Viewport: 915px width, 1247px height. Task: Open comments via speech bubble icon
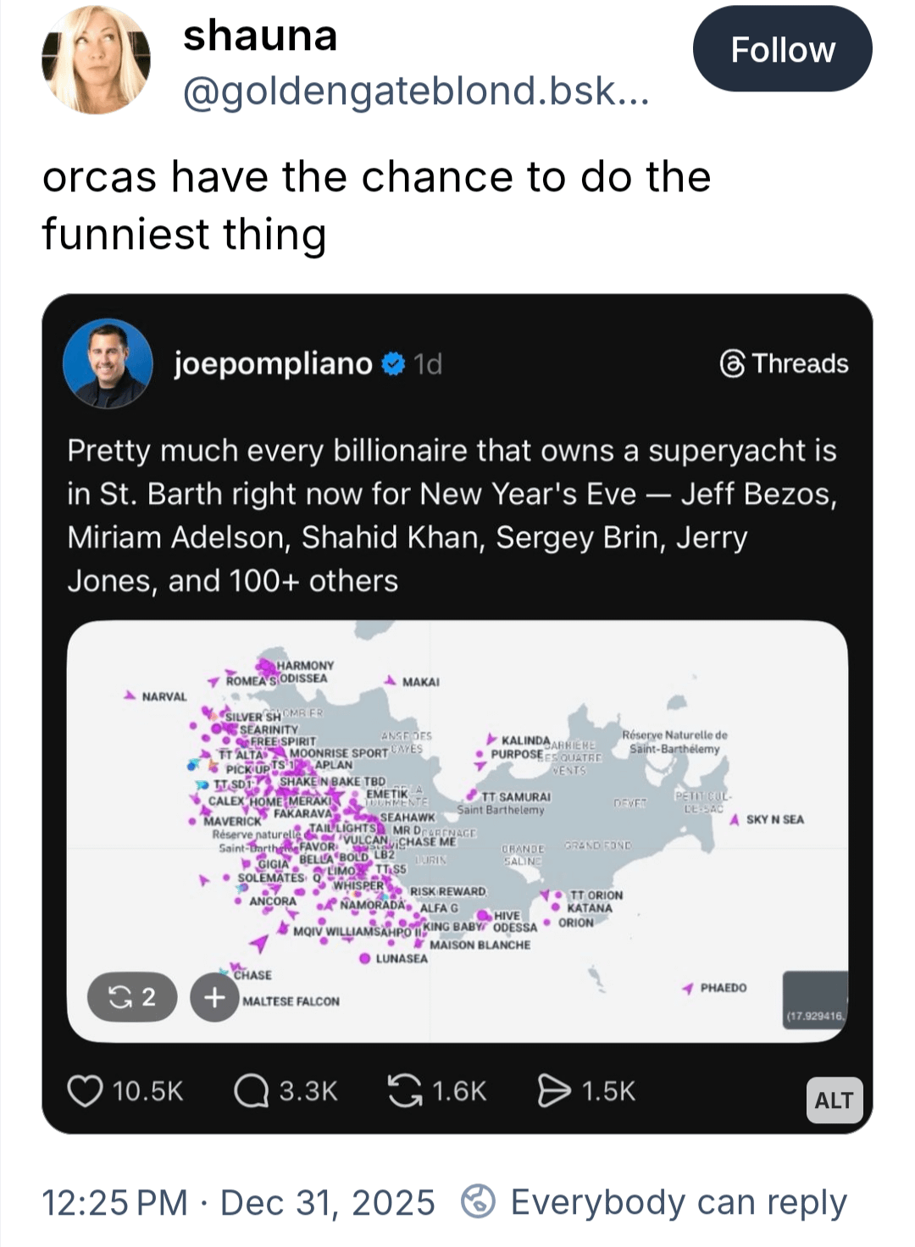pos(251,1091)
